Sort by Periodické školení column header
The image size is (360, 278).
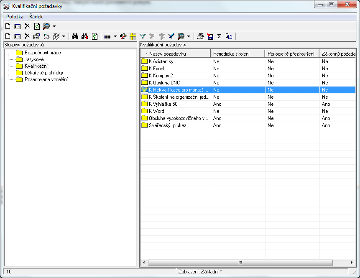[x=237, y=54]
